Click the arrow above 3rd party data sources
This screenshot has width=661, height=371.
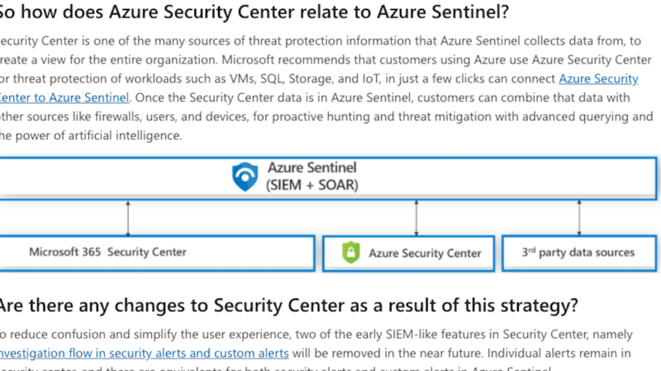579,218
